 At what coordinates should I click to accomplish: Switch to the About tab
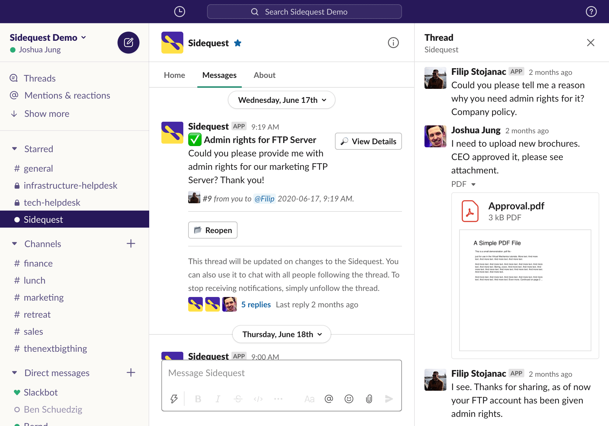point(265,75)
